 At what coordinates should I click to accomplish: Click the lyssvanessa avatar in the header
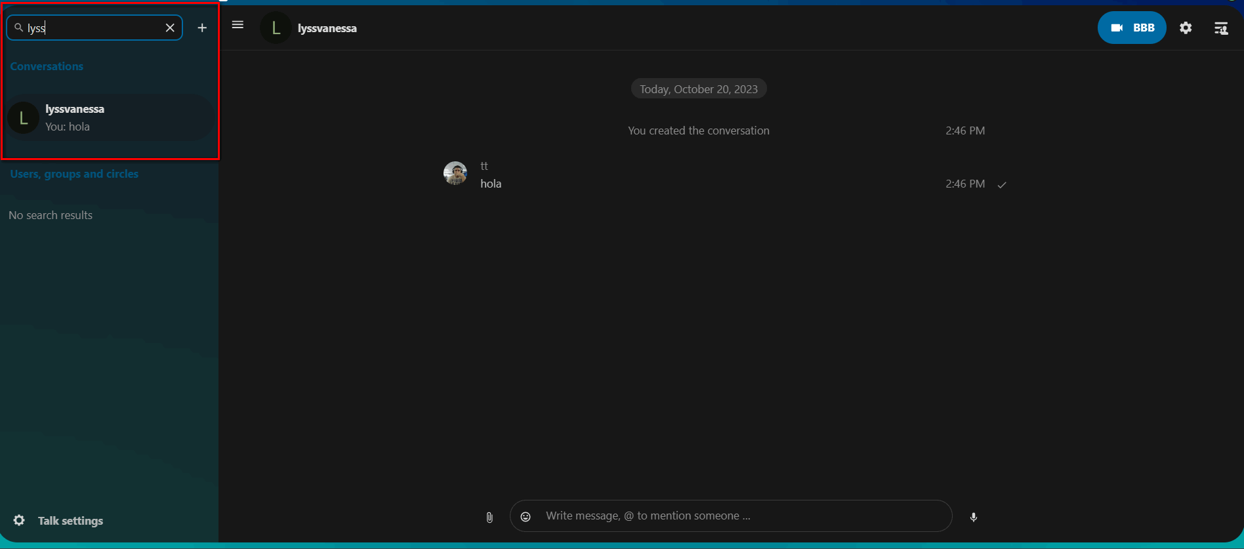(276, 28)
